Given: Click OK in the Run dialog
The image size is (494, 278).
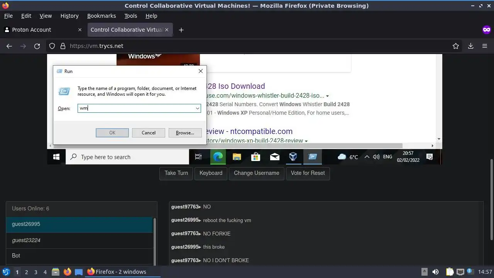Looking at the screenshot, I should 112,133.
